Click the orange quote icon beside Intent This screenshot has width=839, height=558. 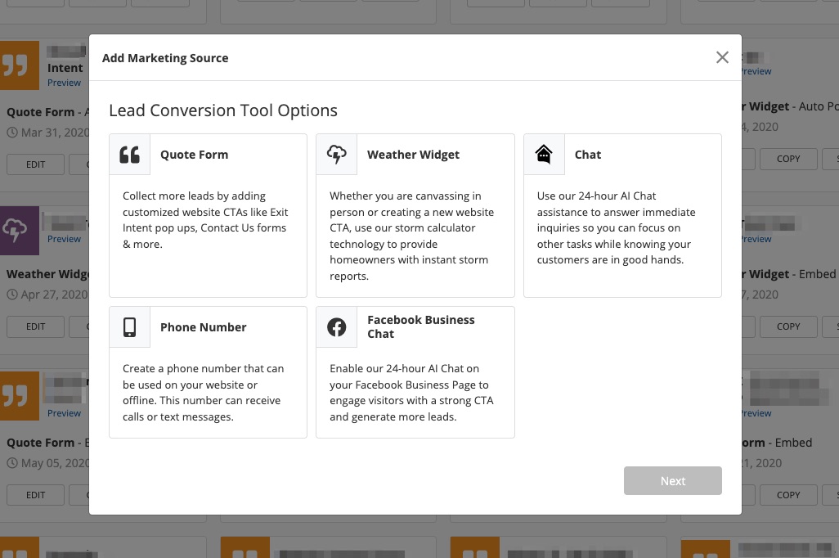click(19, 65)
